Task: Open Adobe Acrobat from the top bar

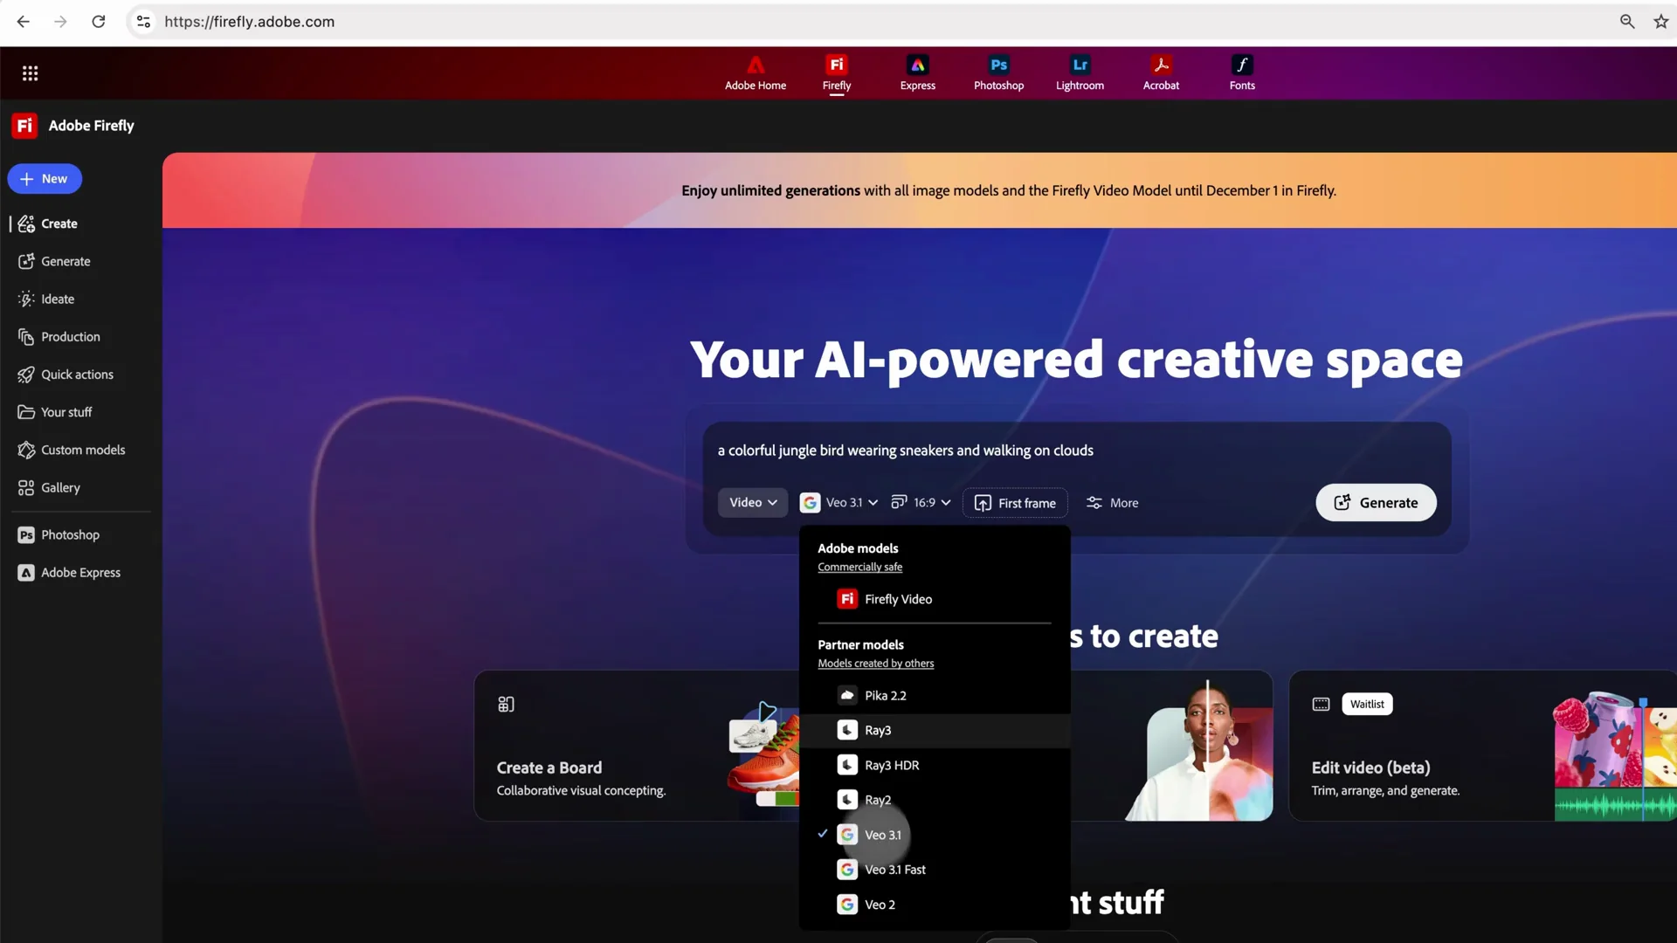Action: click(x=1161, y=73)
